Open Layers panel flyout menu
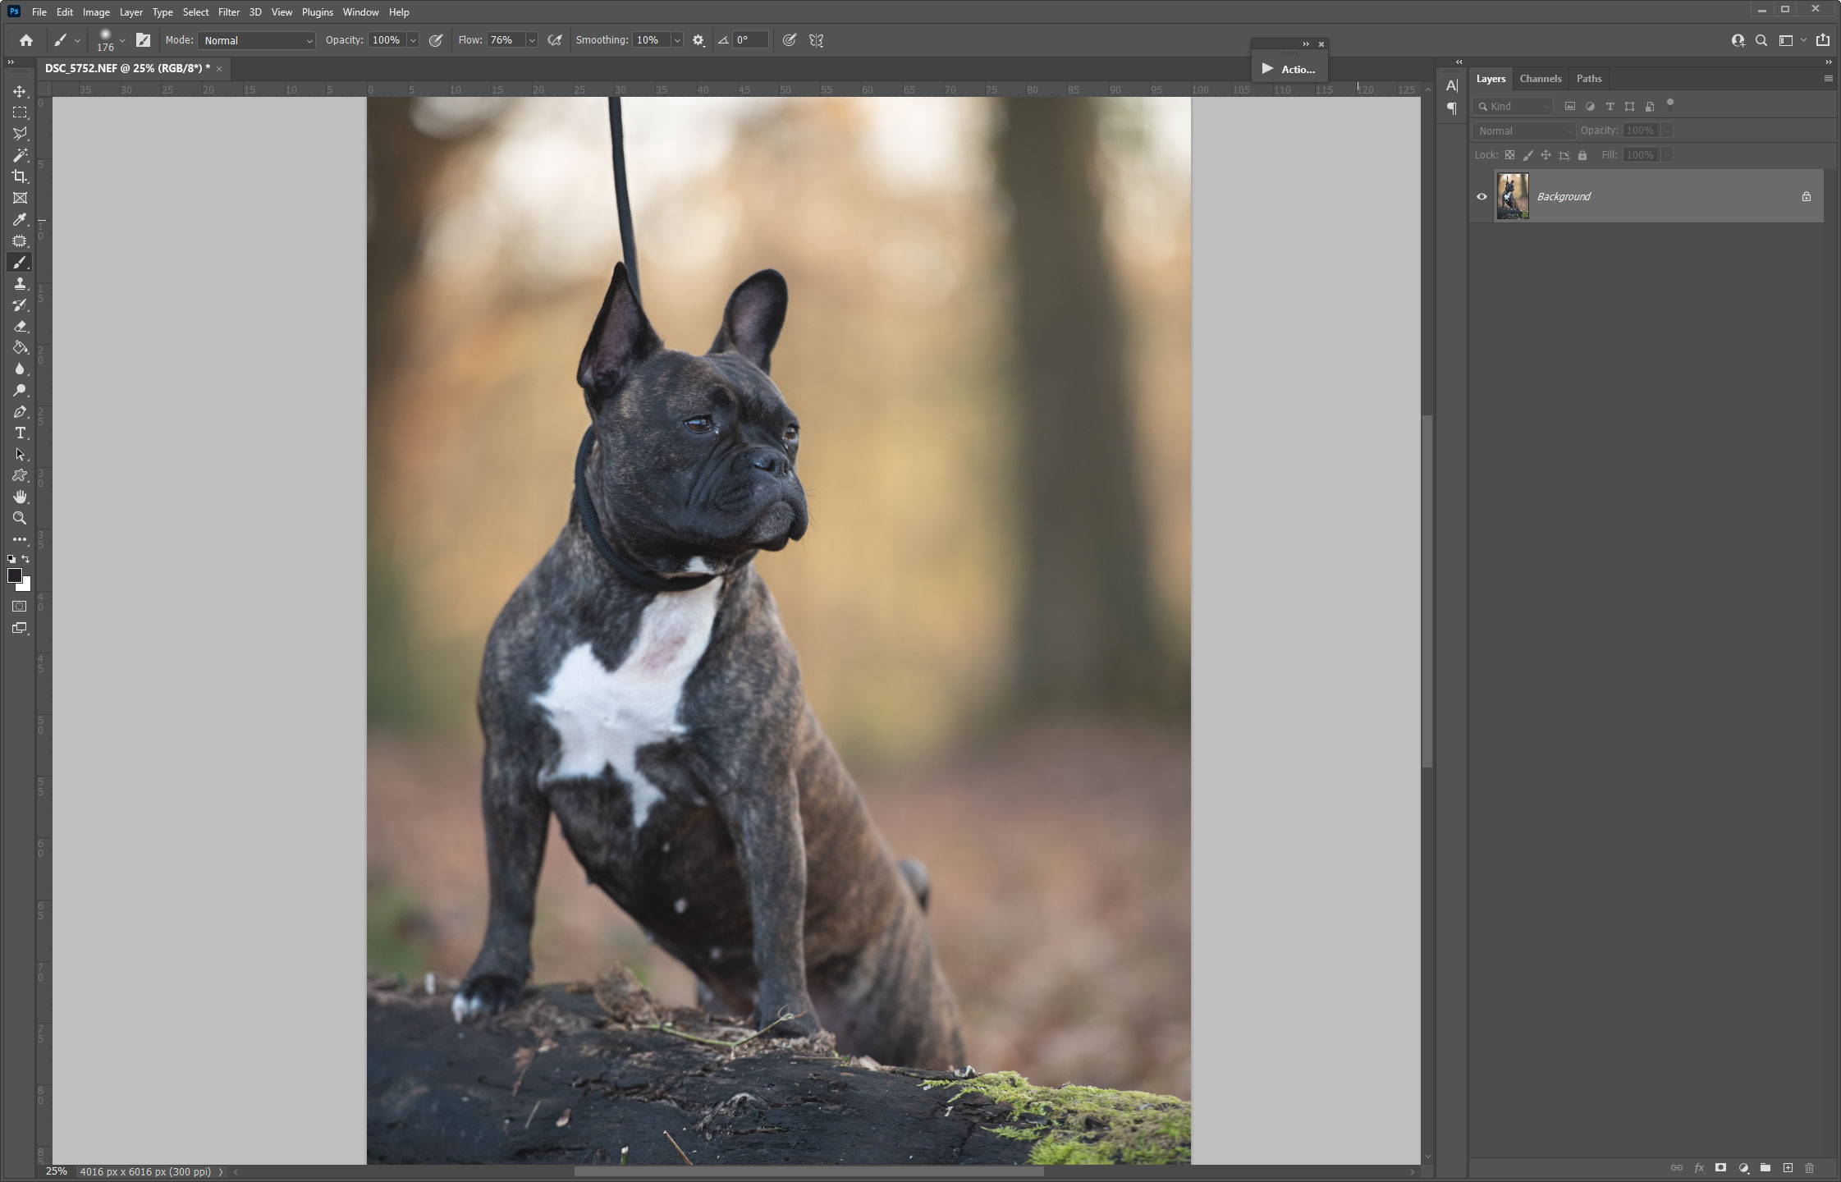1841x1182 pixels. tap(1828, 79)
